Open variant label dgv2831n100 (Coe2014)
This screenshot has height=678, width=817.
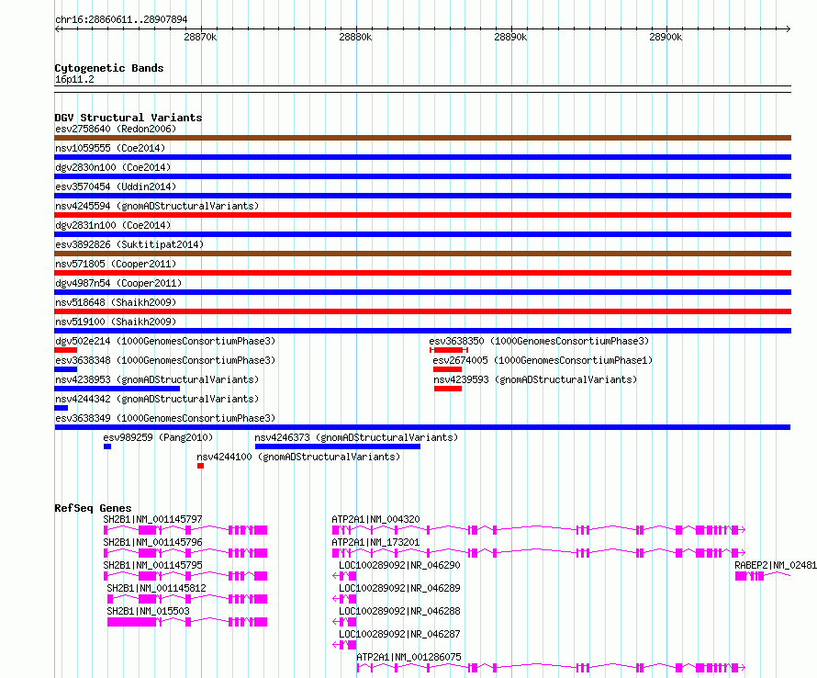(x=113, y=225)
